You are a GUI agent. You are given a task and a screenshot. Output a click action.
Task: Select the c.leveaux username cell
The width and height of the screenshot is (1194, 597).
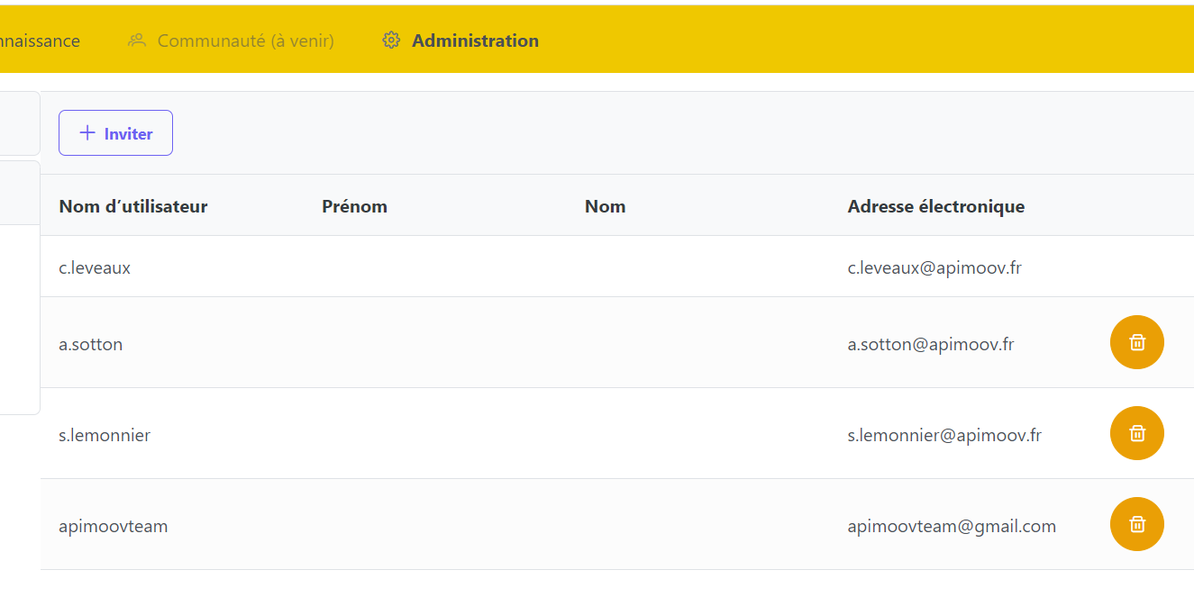(95, 267)
